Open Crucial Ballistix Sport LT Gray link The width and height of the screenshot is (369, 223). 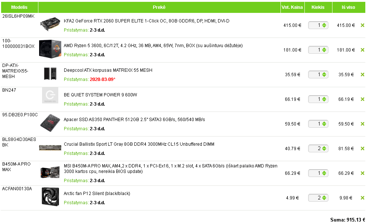pos(139,144)
